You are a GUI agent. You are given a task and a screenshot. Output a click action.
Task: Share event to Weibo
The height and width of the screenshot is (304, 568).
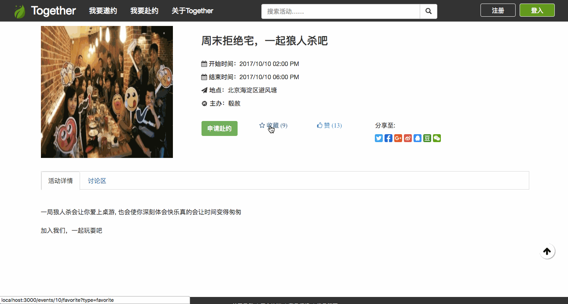pos(408,138)
